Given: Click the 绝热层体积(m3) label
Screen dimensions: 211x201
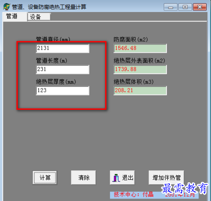Looking at the screenshot, I should tap(134, 82).
